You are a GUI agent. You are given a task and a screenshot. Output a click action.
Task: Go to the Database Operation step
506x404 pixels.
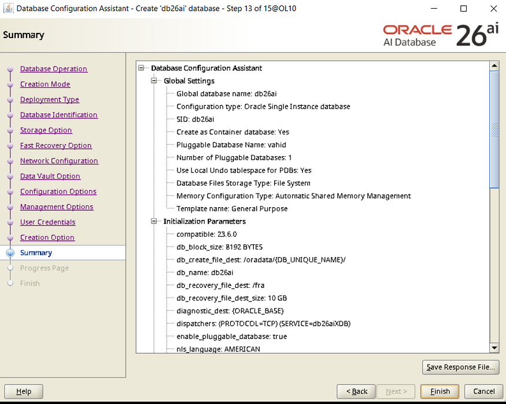[54, 69]
